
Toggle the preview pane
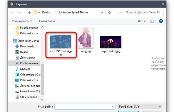[x=152, y=21]
